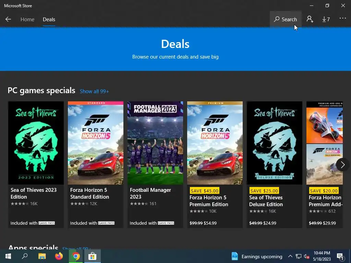Open Football Manager 2023 cover art
This screenshot has height=263, width=351.
(x=155, y=143)
